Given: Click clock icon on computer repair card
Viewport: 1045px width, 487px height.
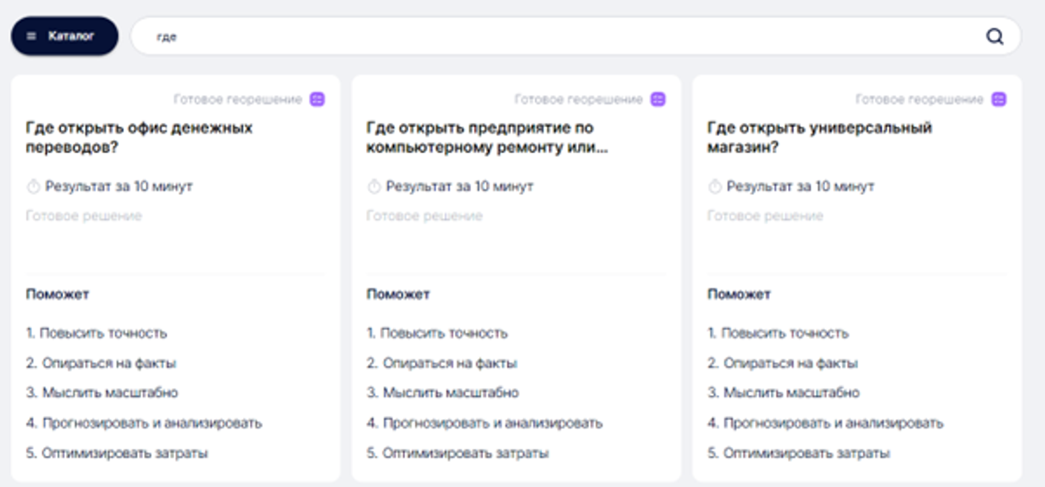Looking at the screenshot, I should click(374, 186).
